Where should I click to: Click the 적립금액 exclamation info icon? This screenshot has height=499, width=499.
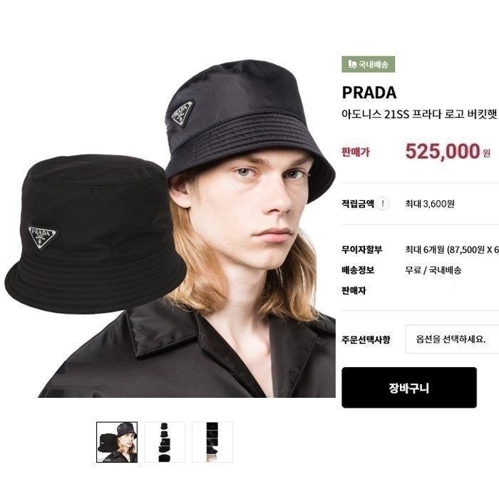383,203
